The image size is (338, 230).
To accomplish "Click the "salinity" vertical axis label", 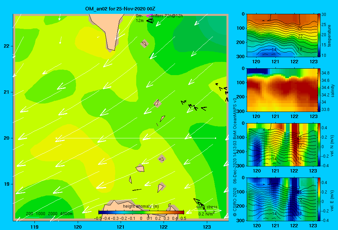I will click(332, 91).
